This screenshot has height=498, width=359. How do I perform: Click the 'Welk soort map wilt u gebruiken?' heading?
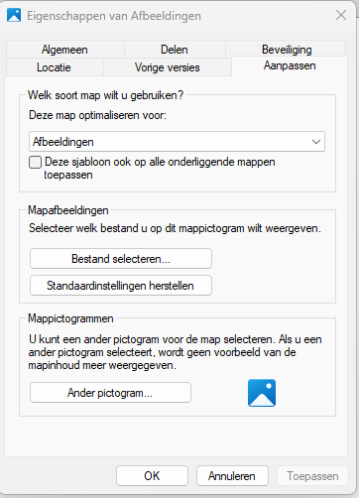click(x=105, y=95)
